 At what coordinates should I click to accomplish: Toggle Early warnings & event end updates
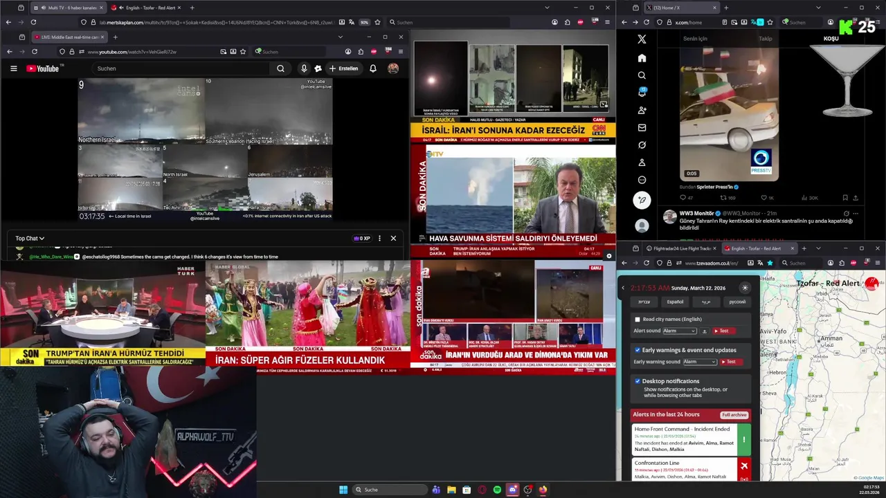(638, 350)
